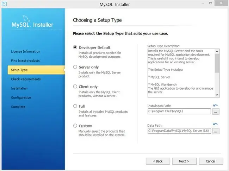Click the MySQL dolphin logo
Viewport: 229px width, 171px height.
[26, 19]
